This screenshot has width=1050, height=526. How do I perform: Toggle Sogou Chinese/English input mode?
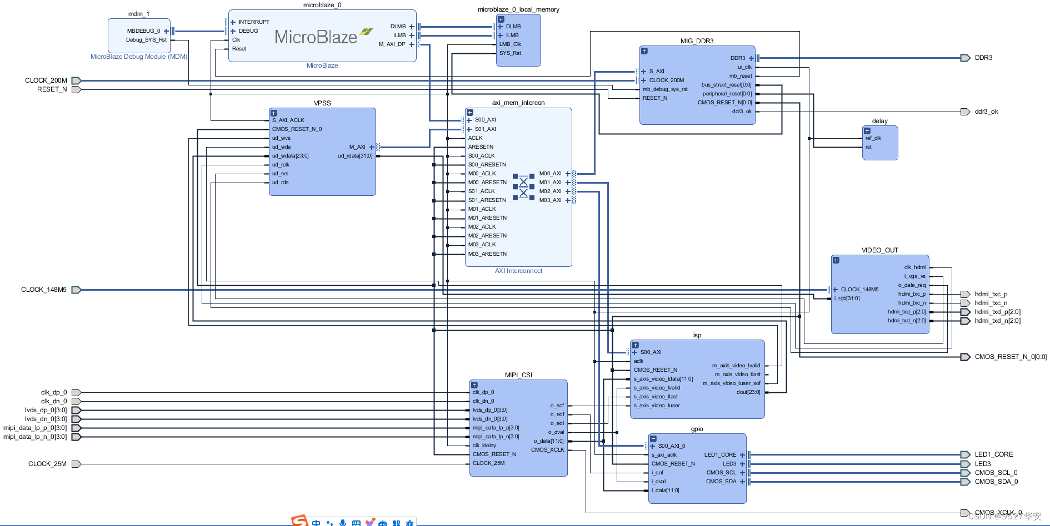[x=316, y=523]
